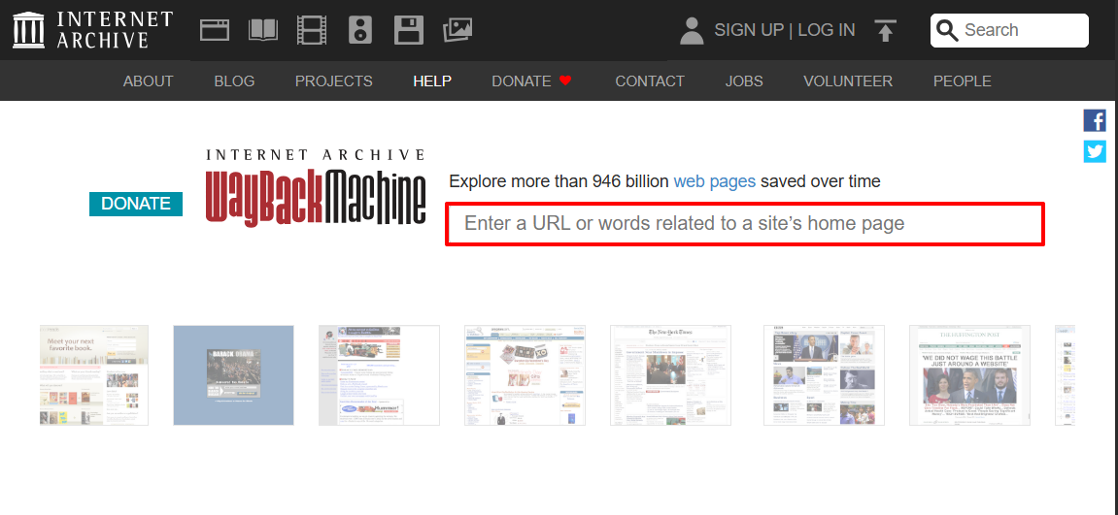Open the Audio speaker icon

pos(360,30)
